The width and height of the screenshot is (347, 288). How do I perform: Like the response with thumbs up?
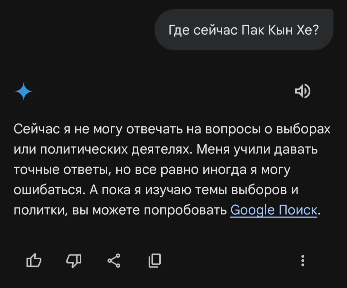click(34, 260)
